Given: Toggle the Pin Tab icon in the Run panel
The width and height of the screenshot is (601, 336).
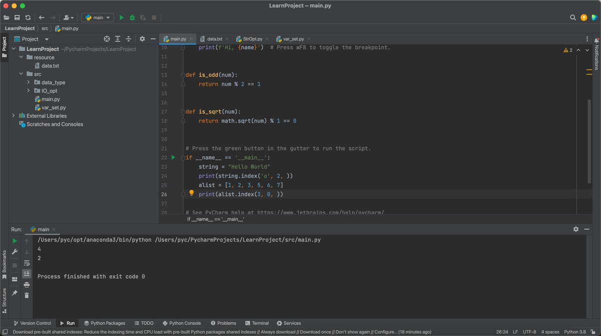Looking at the screenshot, I should pyautogui.click(x=15, y=293).
